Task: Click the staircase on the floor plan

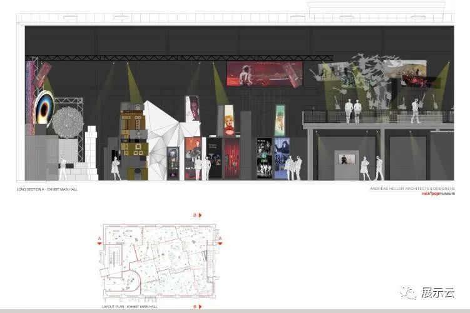Action: pyautogui.click(x=111, y=257)
